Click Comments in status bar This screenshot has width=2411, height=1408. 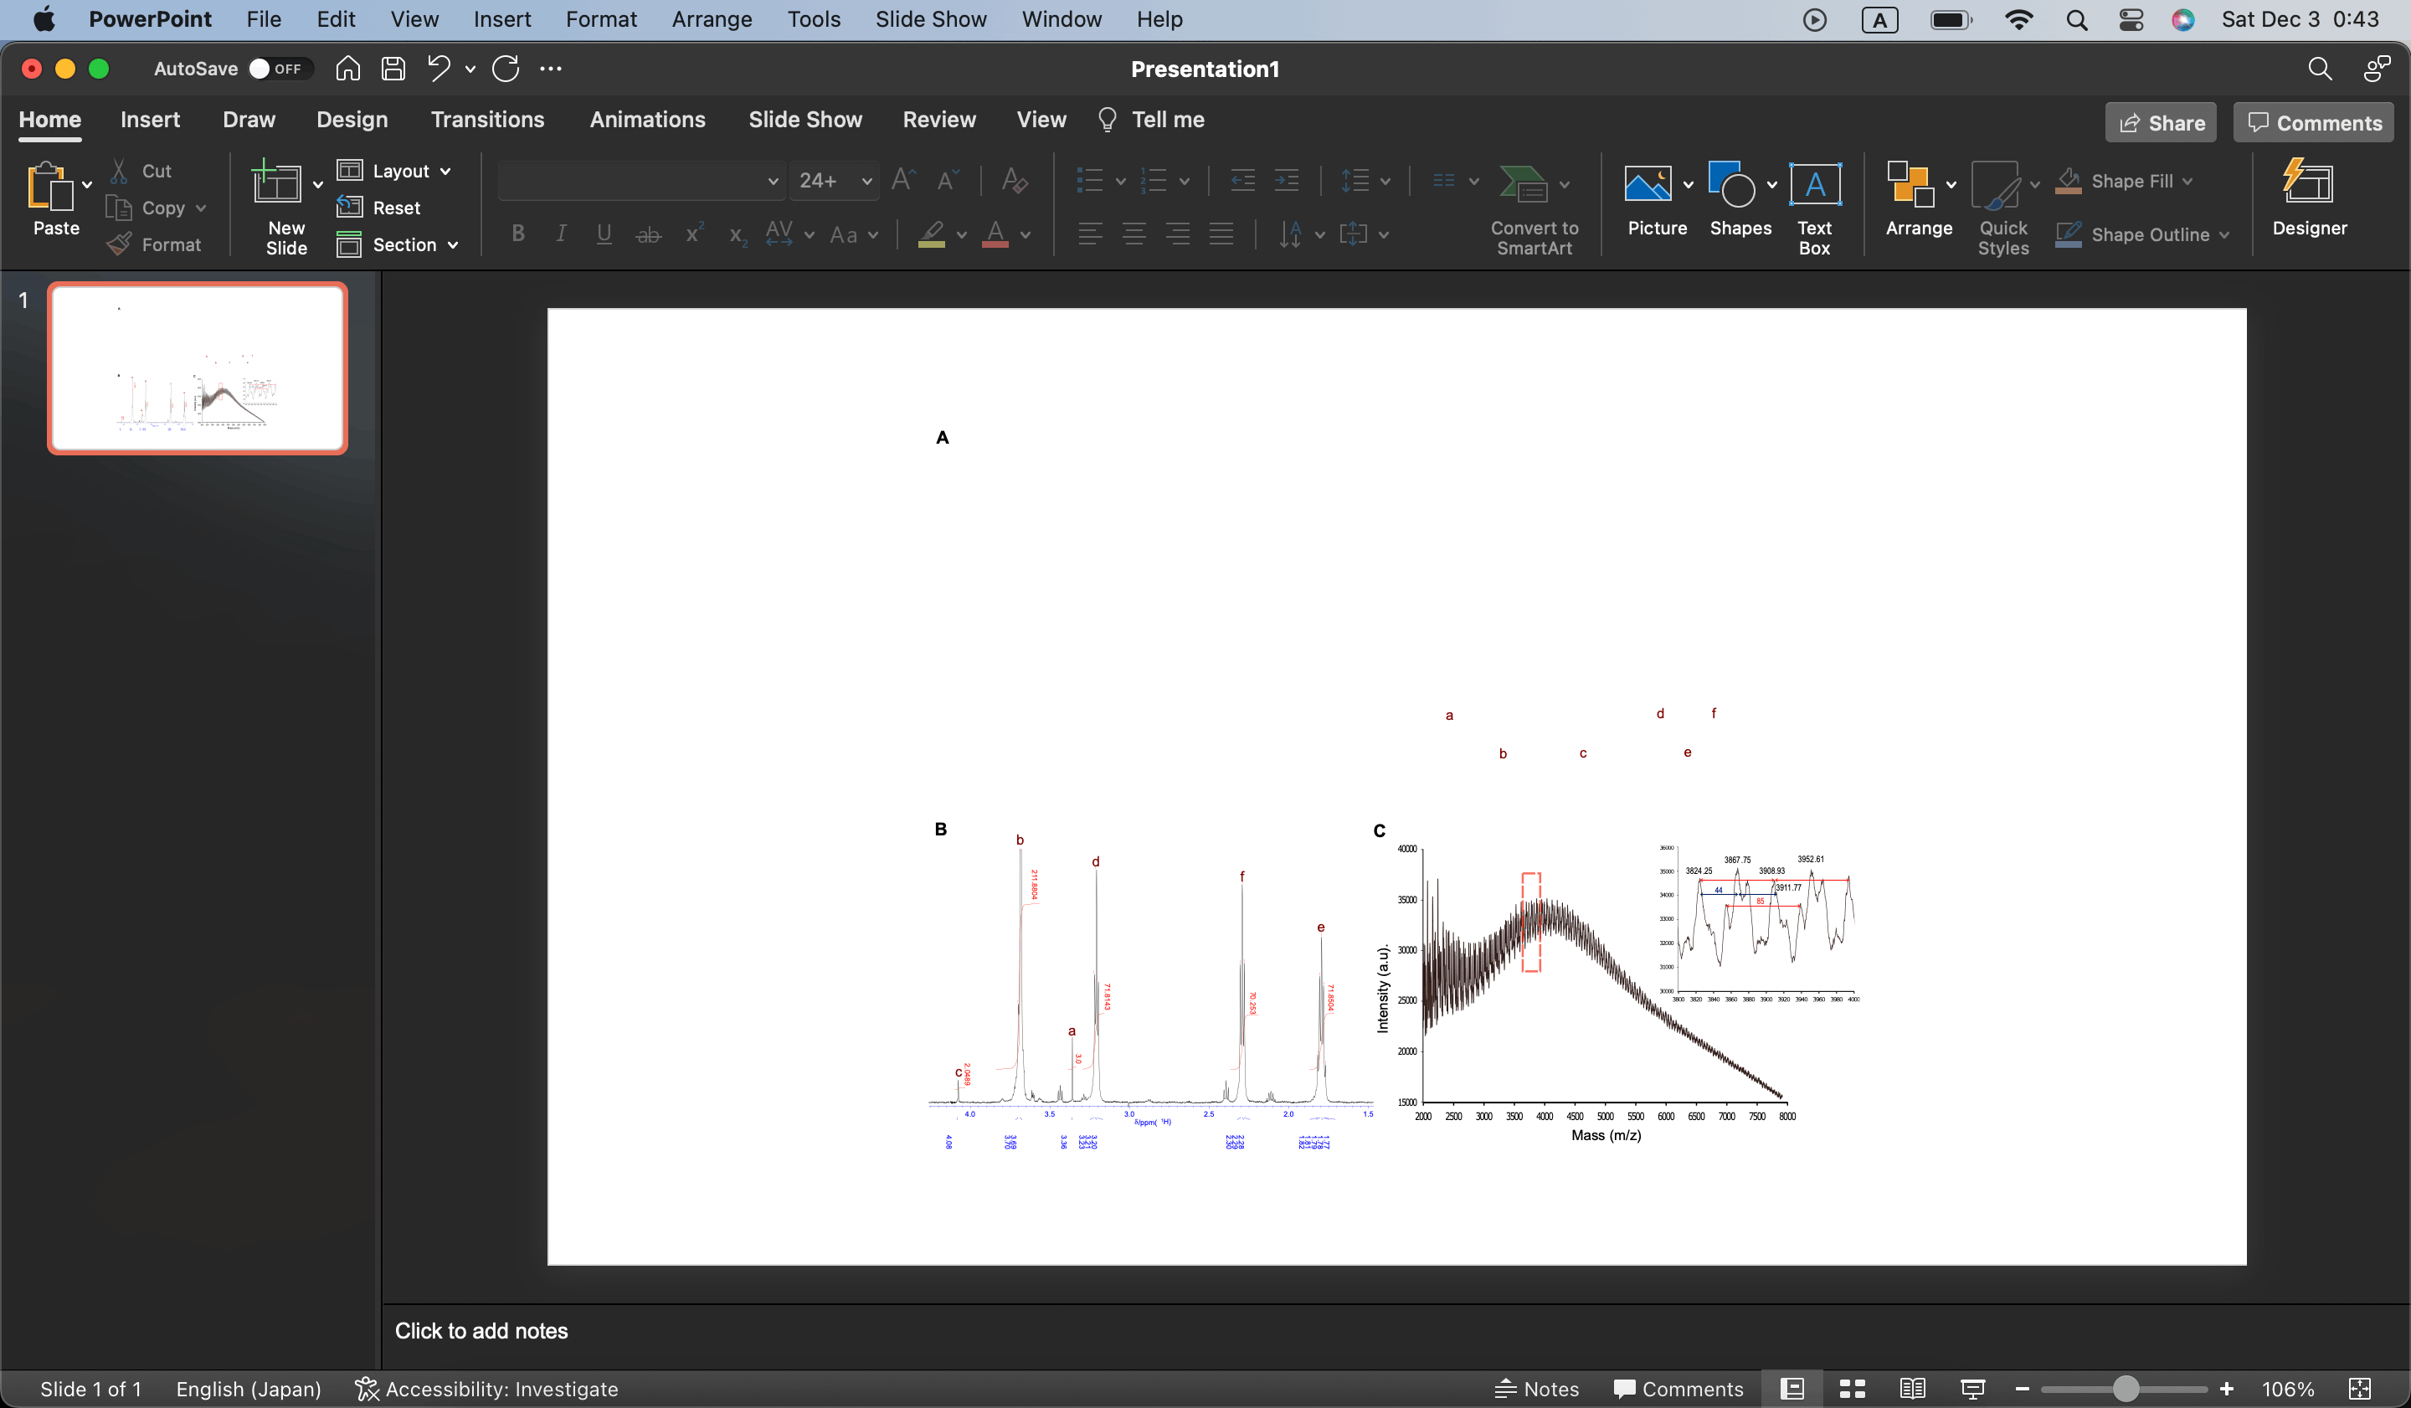pyautogui.click(x=1678, y=1389)
